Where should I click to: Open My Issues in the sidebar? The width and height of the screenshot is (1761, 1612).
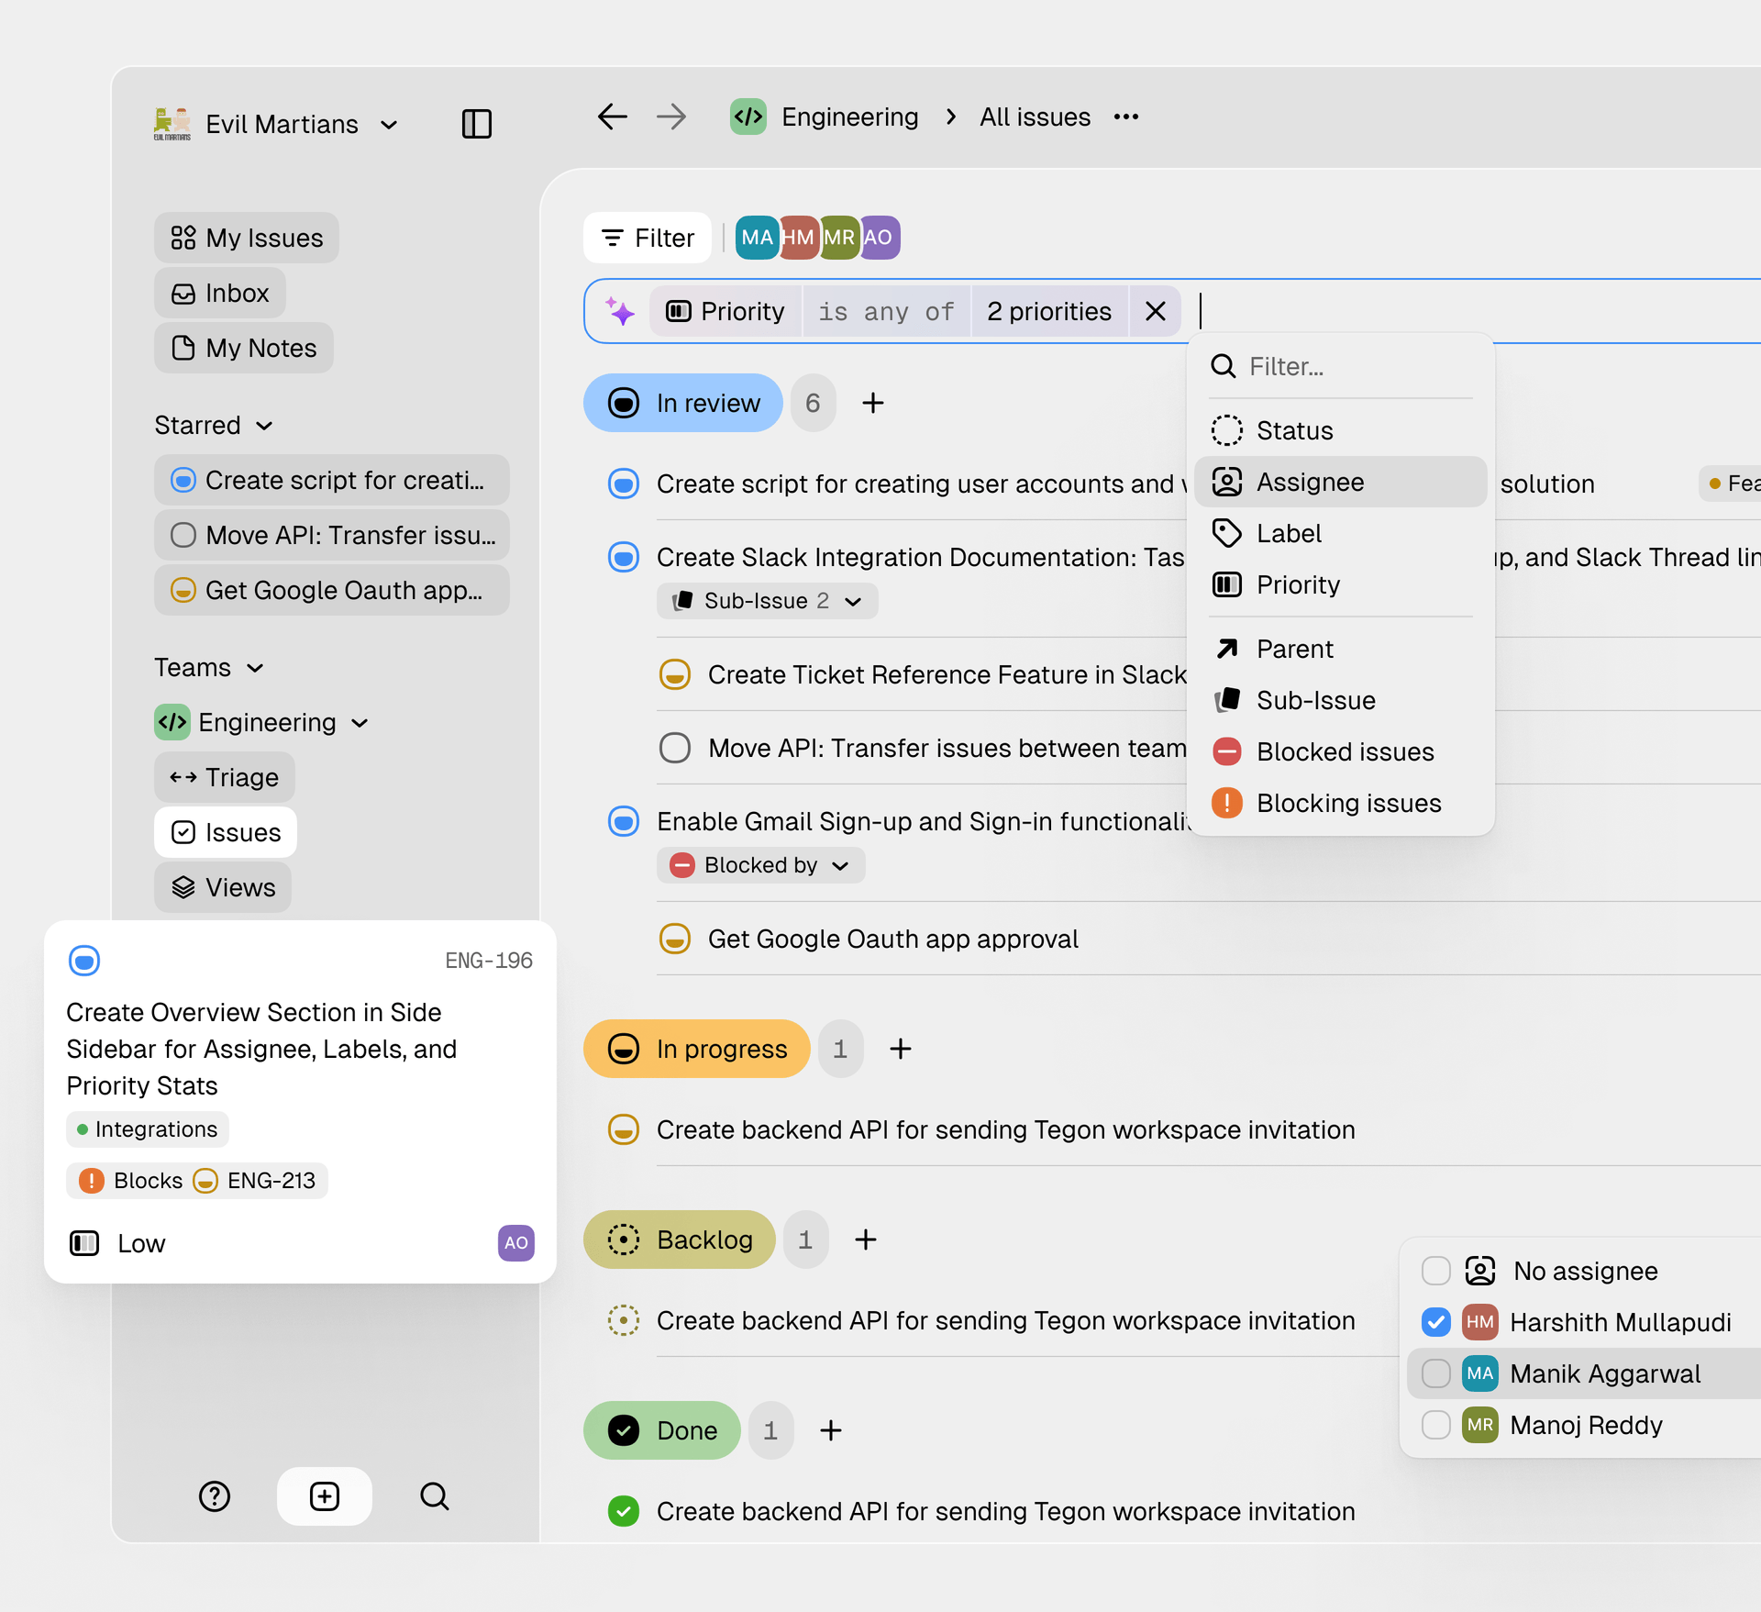pos(246,238)
